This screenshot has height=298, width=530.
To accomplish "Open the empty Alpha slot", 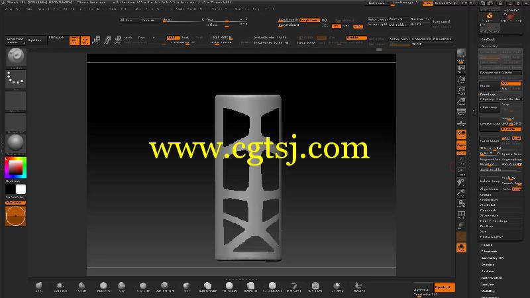I will point(15,101).
